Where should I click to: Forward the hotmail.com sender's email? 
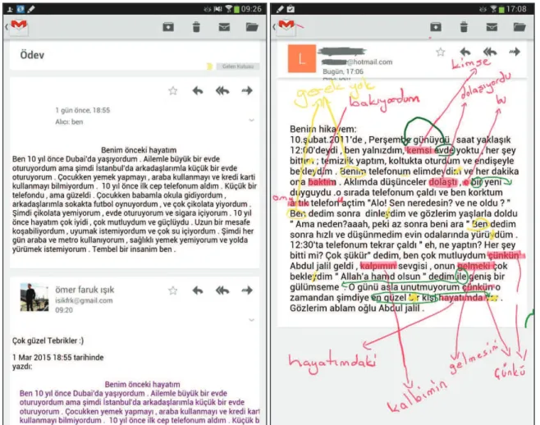coord(515,52)
